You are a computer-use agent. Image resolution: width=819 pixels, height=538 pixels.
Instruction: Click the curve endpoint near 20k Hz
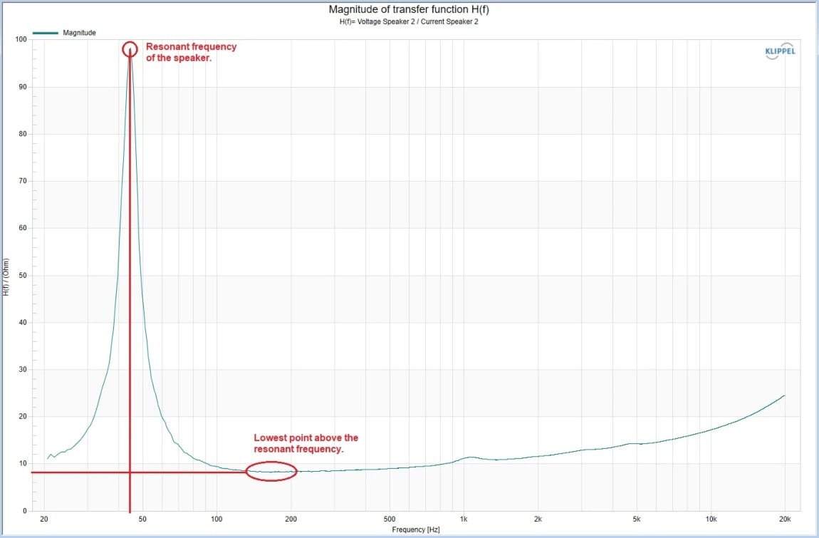[x=784, y=395]
